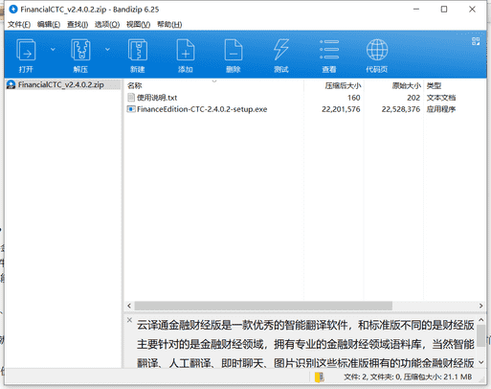This screenshot has height=389, width=491.
Task: Click the grid layout icon in the toolbar corner
Action: tap(476, 41)
